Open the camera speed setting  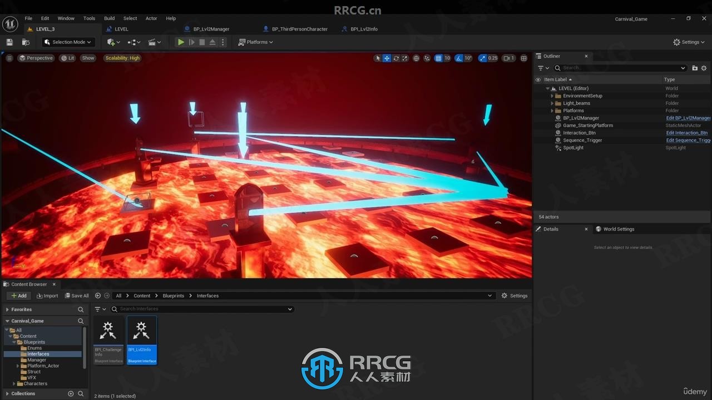tap(509, 58)
